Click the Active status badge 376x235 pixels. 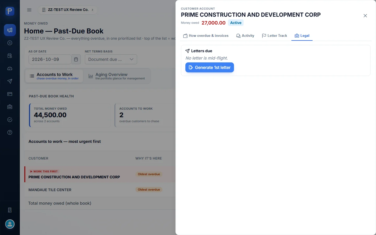(x=236, y=23)
